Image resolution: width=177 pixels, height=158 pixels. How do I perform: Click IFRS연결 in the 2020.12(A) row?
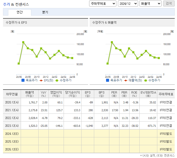[166, 102]
